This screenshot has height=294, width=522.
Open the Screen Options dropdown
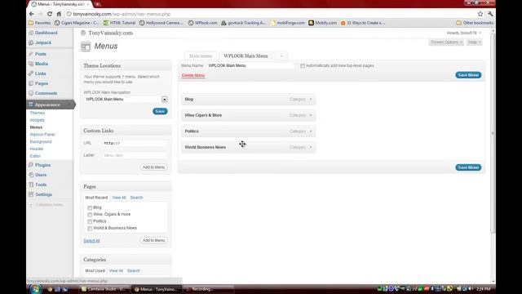(446, 42)
